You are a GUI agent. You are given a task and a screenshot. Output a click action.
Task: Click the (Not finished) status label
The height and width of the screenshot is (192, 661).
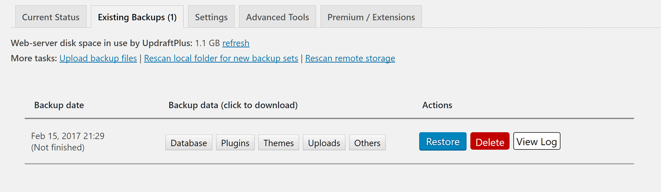click(x=58, y=147)
